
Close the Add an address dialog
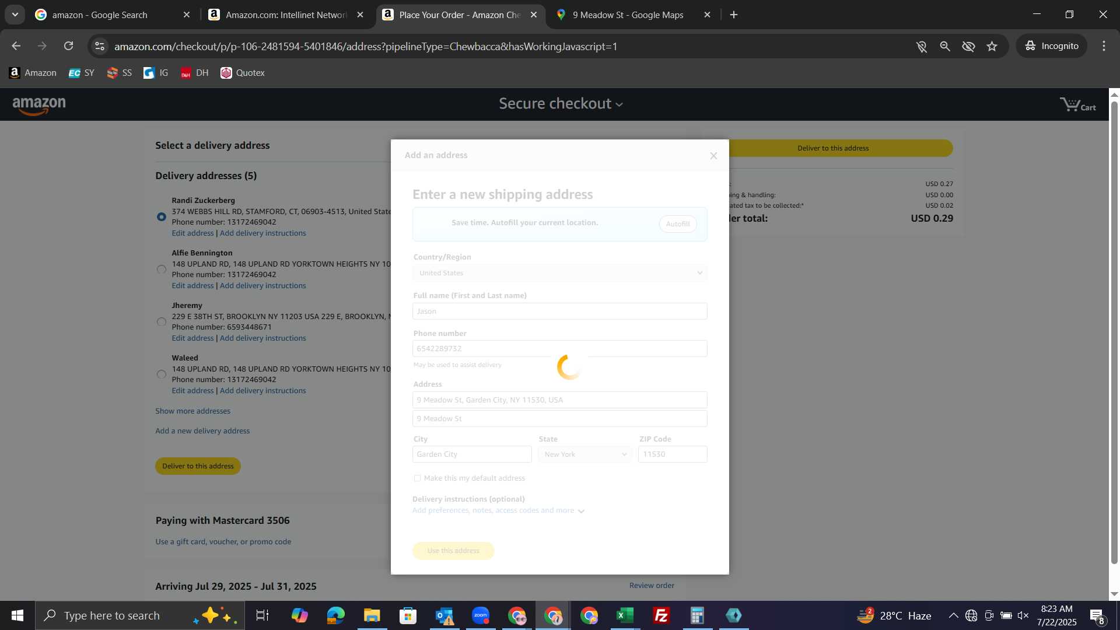pos(713,156)
